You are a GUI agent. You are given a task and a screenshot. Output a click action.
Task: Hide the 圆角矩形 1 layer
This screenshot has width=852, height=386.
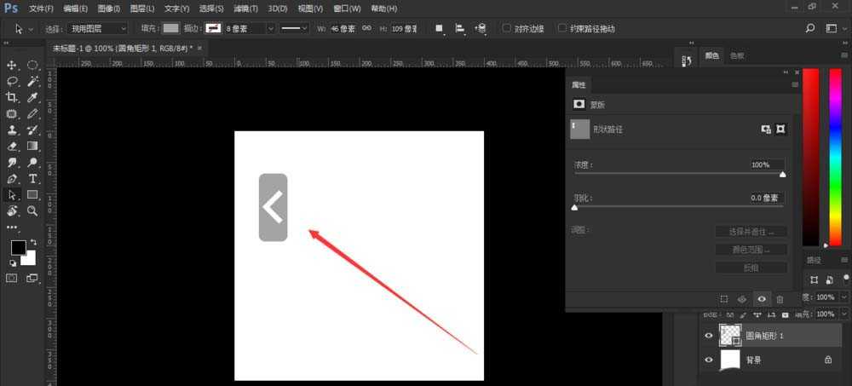pos(708,337)
